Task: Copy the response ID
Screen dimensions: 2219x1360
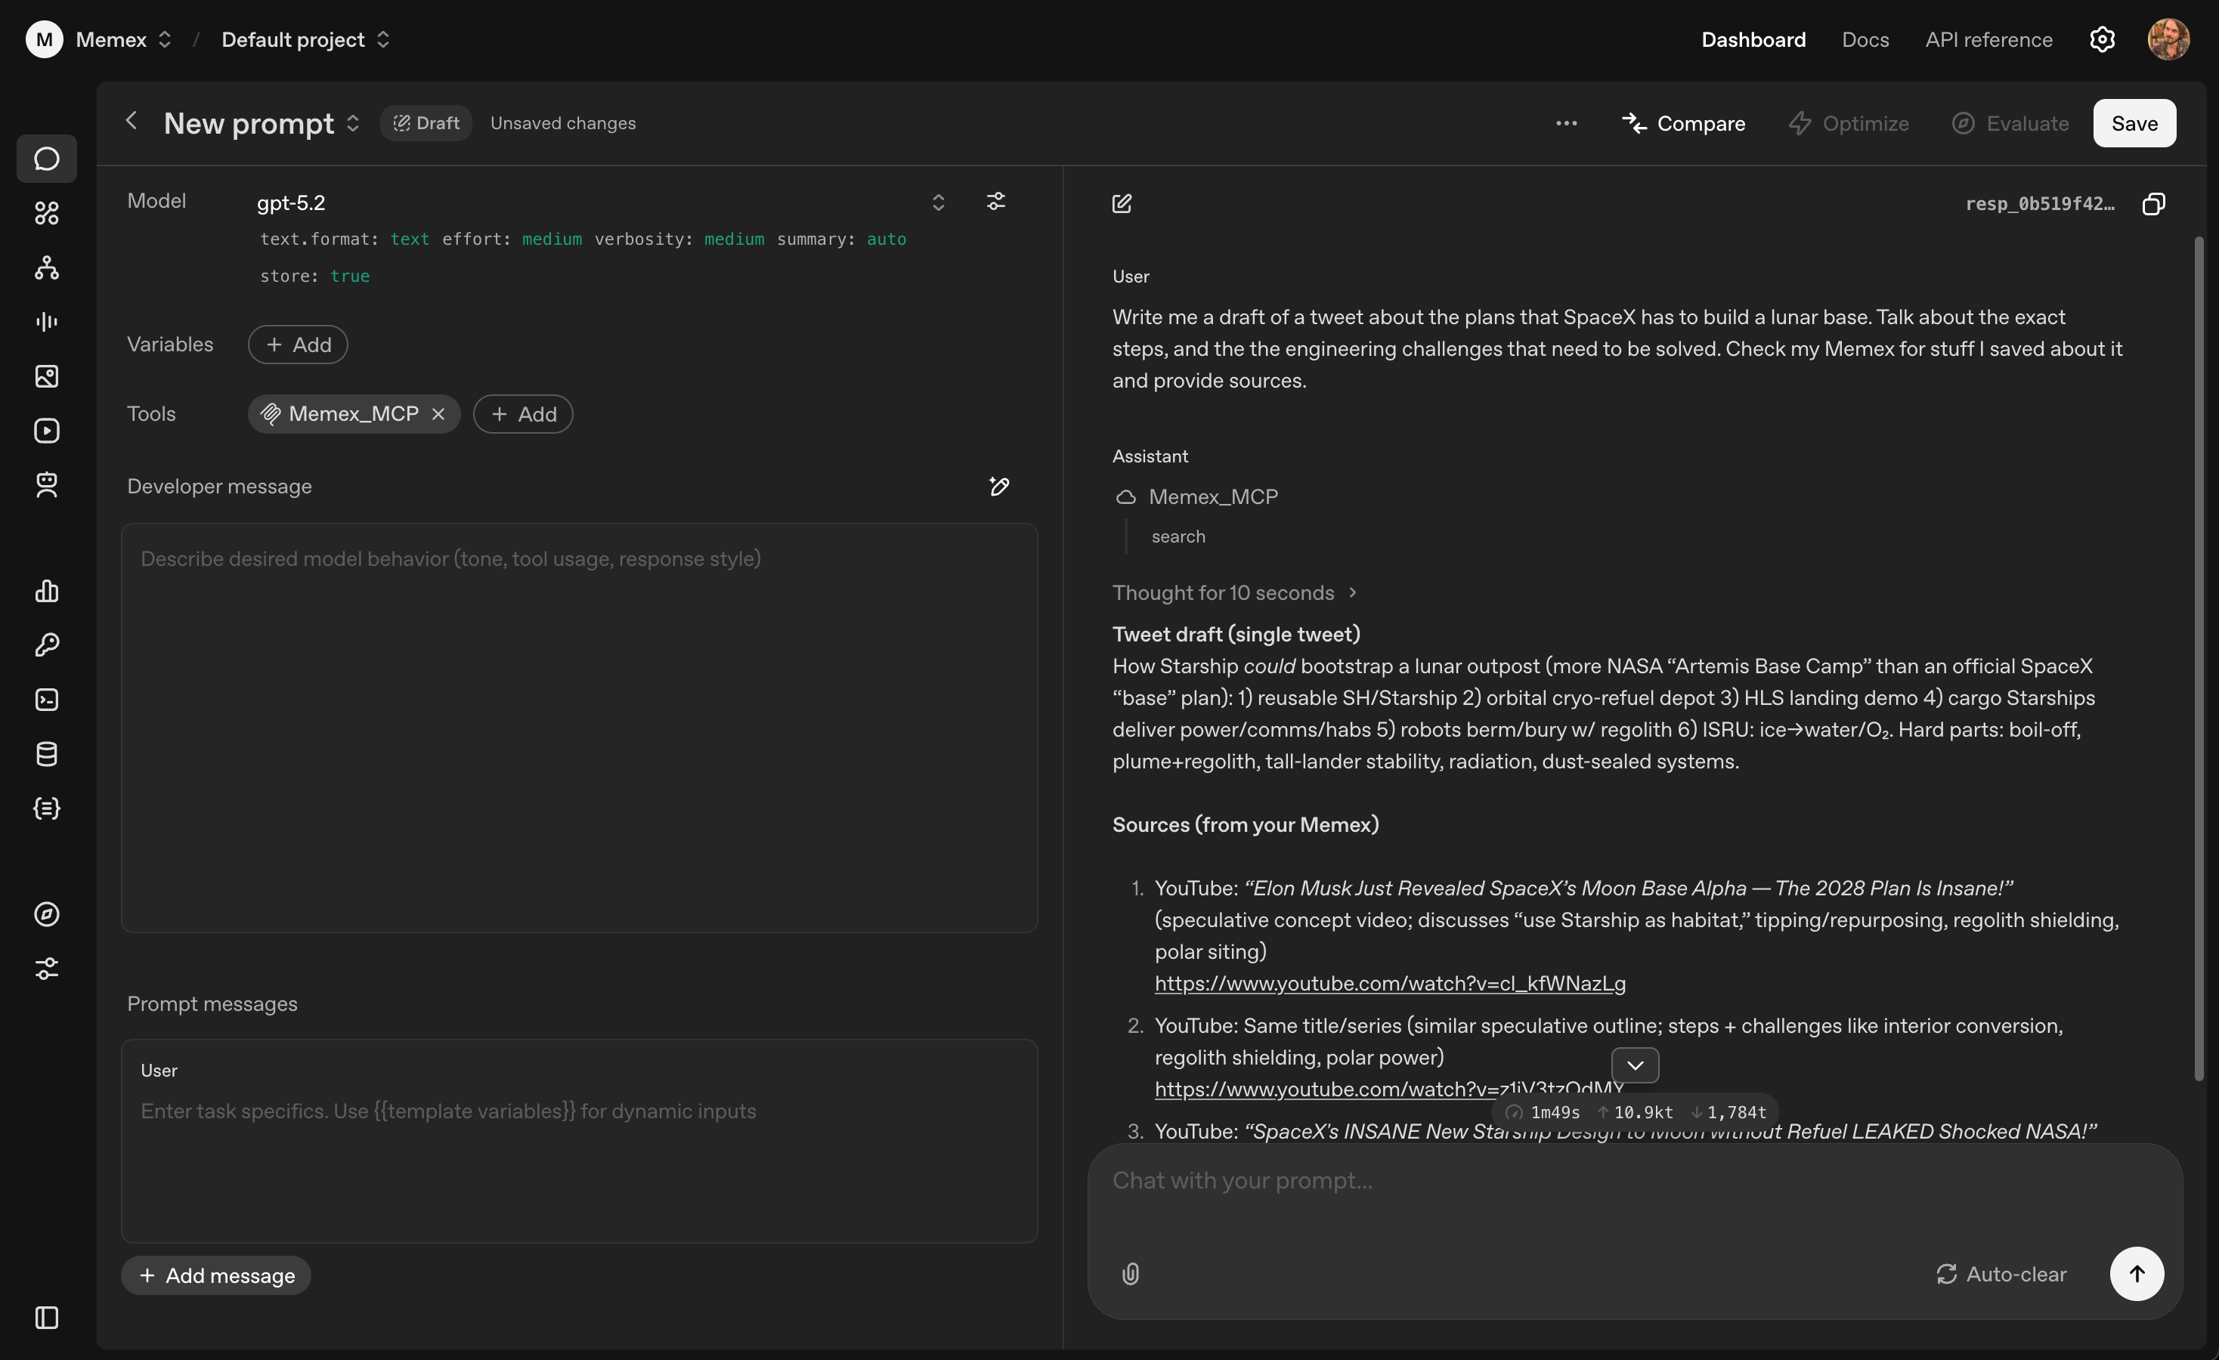Action: (x=2153, y=204)
